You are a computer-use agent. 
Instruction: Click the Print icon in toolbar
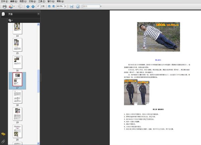pyautogui.click(x=4, y=6)
